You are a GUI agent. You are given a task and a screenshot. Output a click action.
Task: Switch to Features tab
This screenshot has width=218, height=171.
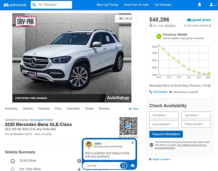(x=44, y=109)
